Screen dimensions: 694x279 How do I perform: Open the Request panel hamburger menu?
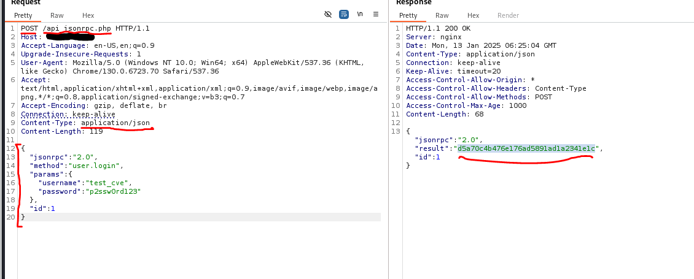(x=376, y=14)
